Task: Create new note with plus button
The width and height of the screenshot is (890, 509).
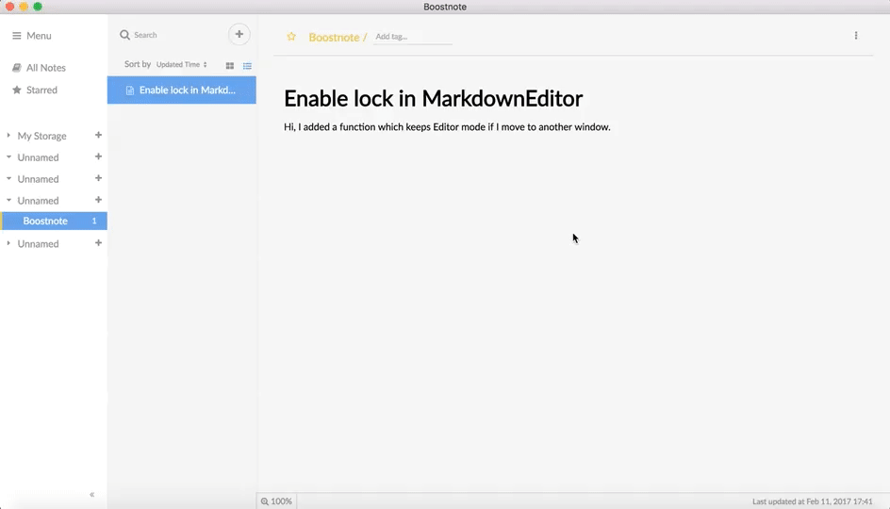Action: coord(239,35)
